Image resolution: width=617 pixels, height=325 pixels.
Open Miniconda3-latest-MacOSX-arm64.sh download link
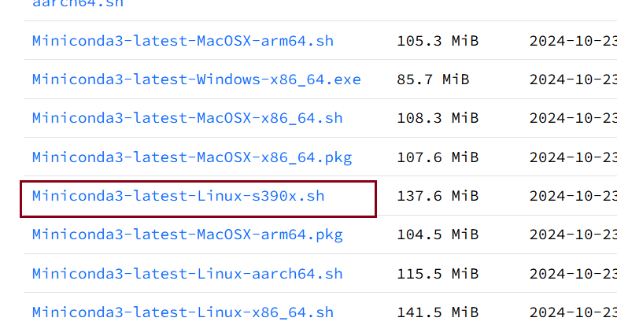click(183, 41)
